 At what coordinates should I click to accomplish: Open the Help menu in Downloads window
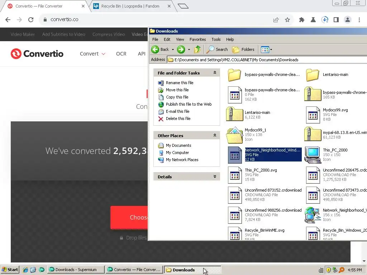230,39
